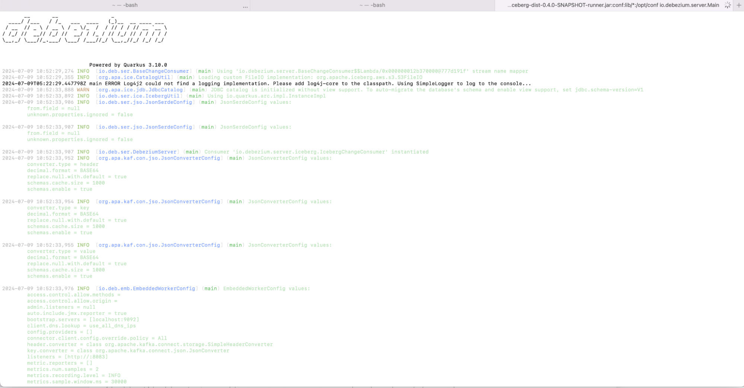Click line "converter.type = header"
The height and width of the screenshot is (388, 744).
coord(63,164)
